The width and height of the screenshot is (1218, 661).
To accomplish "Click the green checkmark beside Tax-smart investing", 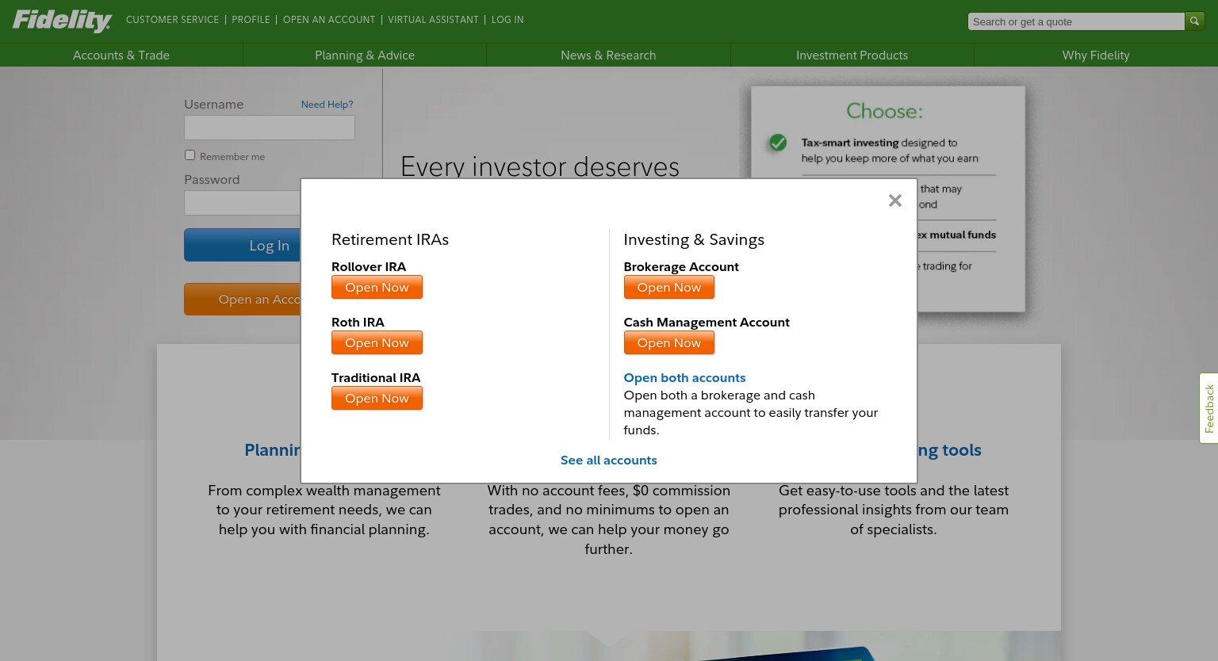I will (x=778, y=143).
